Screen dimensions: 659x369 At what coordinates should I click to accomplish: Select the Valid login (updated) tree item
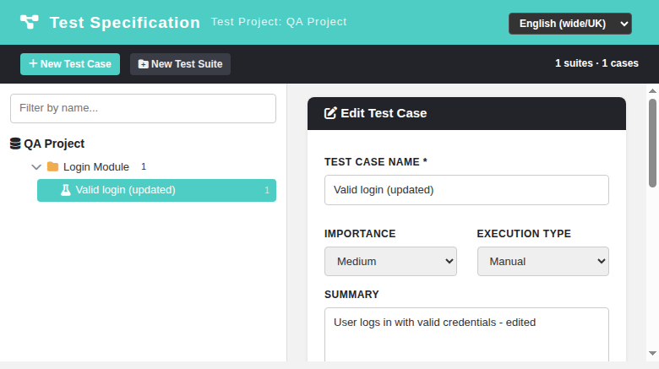point(156,190)
